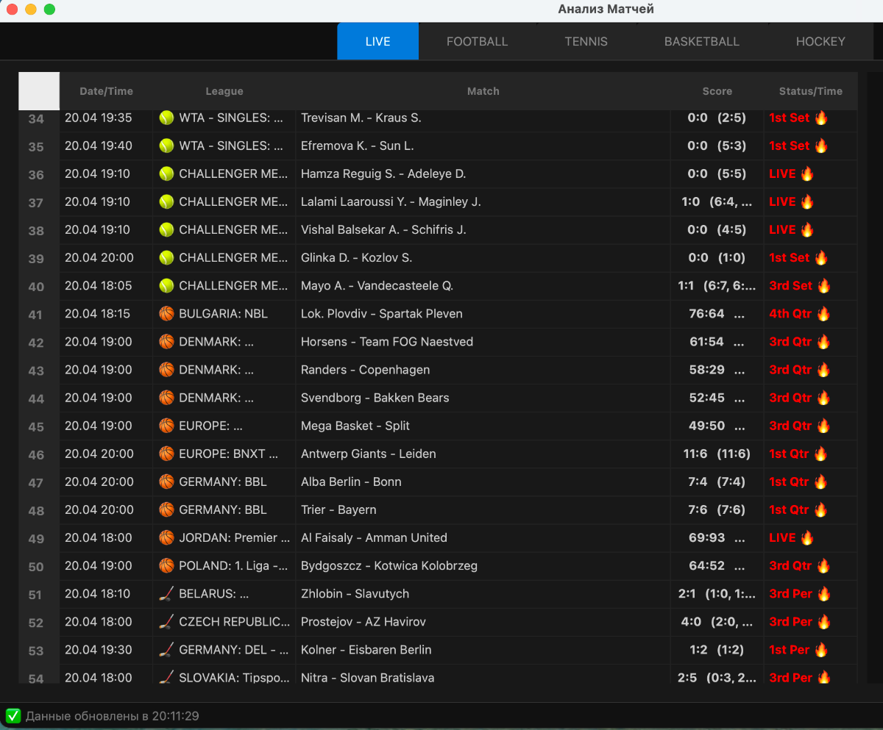Click hockey icon for Germany DEL row
This screenshot has height=730, width=883.
tap(166, 650)
